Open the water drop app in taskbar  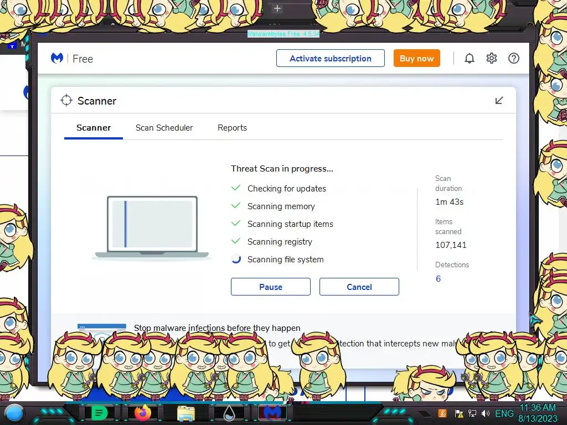click(229, 413)
